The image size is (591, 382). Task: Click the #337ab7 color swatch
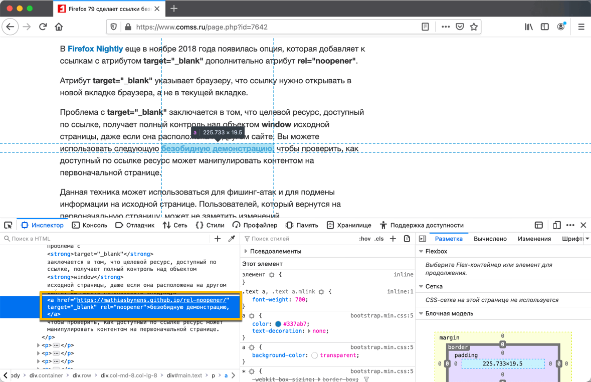278,324
